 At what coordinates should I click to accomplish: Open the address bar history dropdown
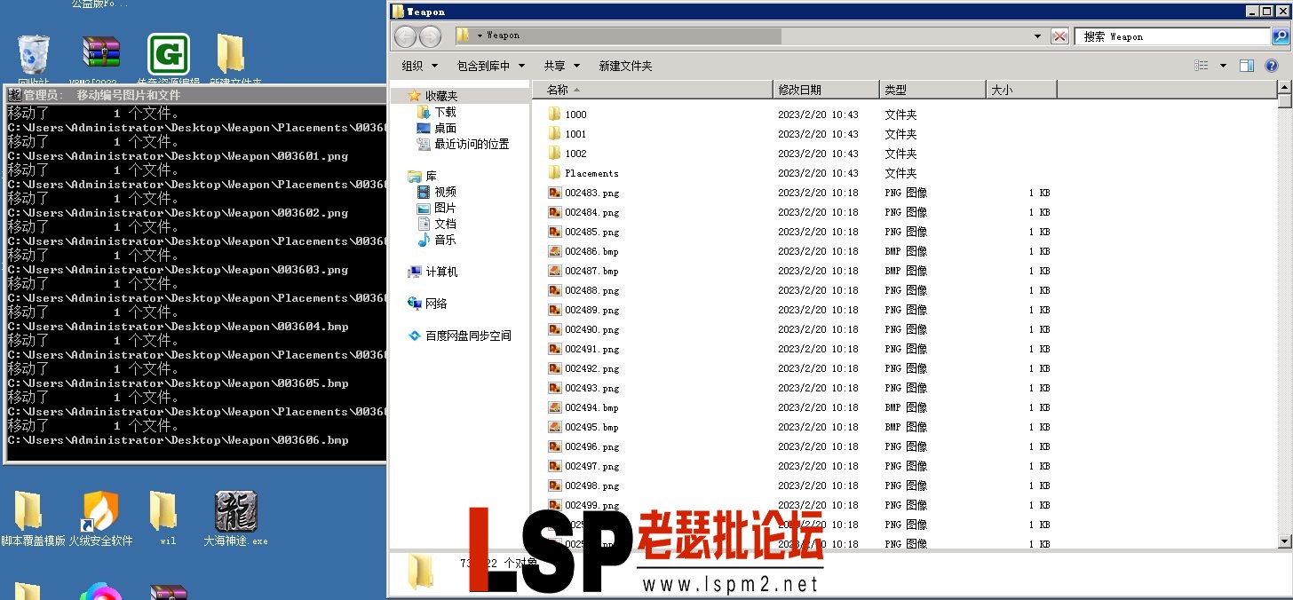[1036, 36]
